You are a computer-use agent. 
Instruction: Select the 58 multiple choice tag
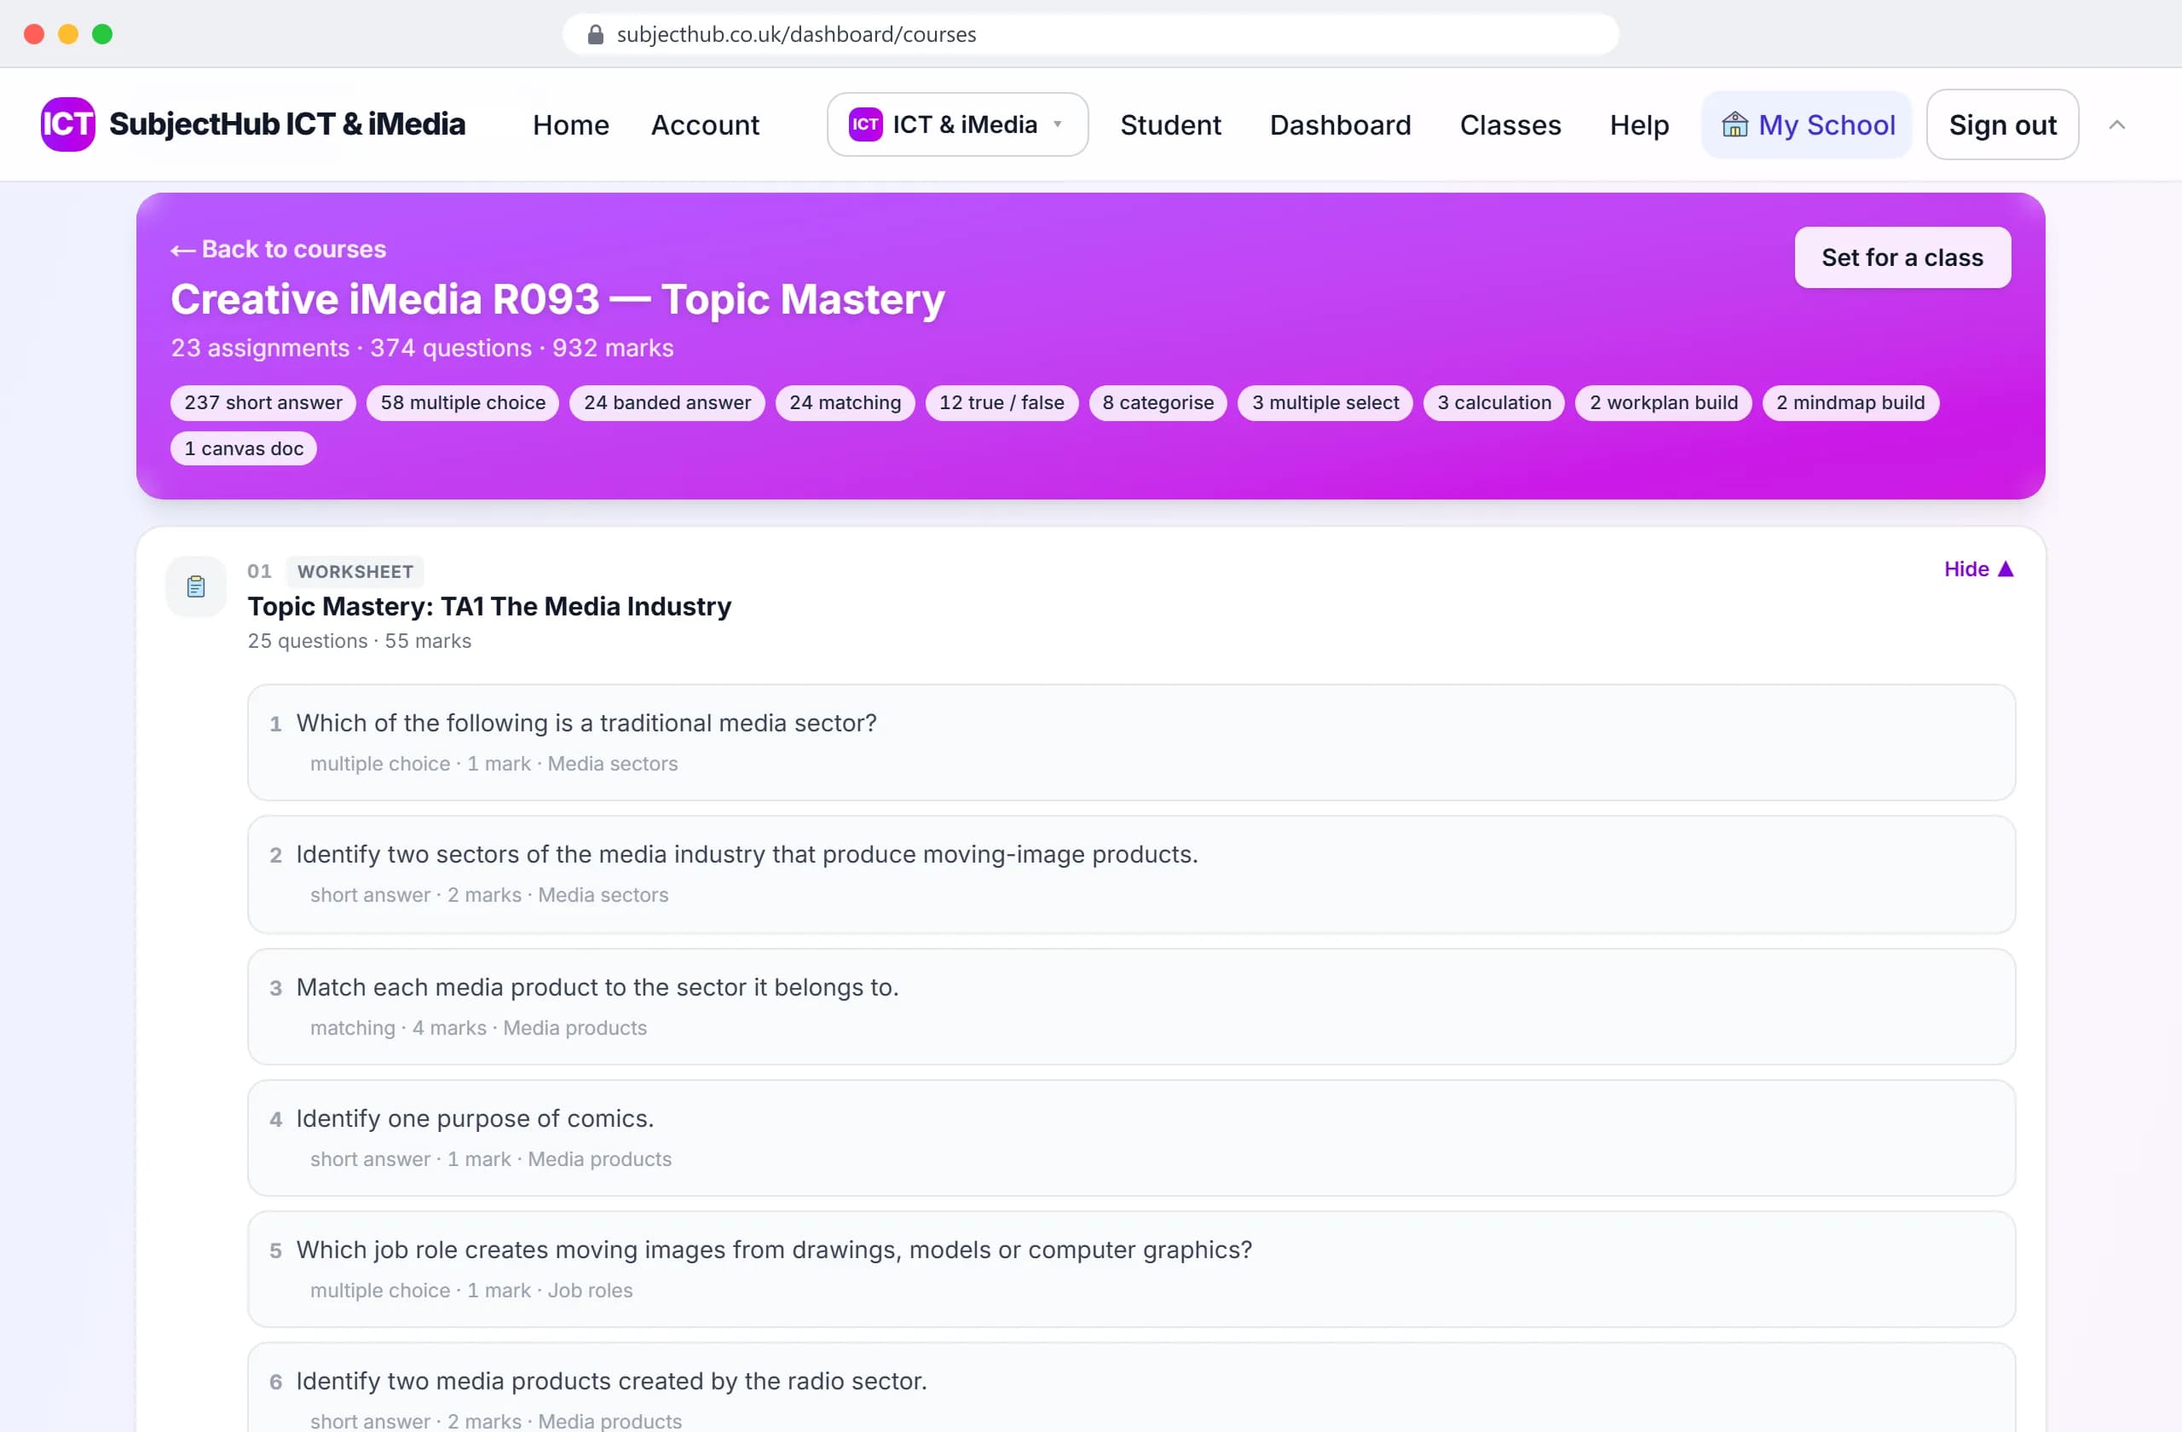(463, 402)
